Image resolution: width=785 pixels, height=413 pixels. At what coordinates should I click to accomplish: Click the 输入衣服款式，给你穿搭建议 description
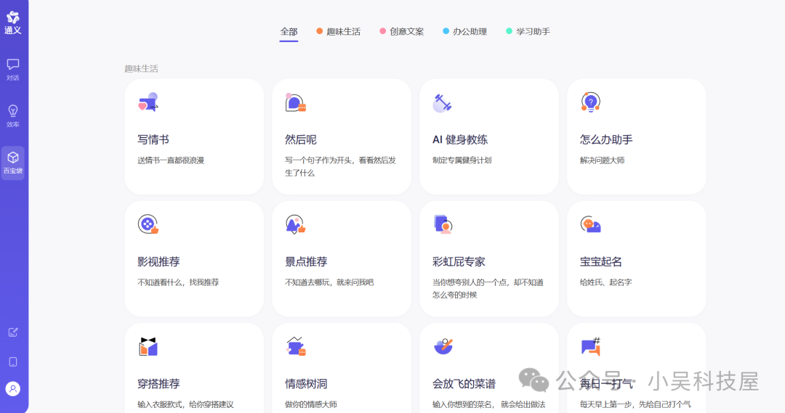point(186,404)
